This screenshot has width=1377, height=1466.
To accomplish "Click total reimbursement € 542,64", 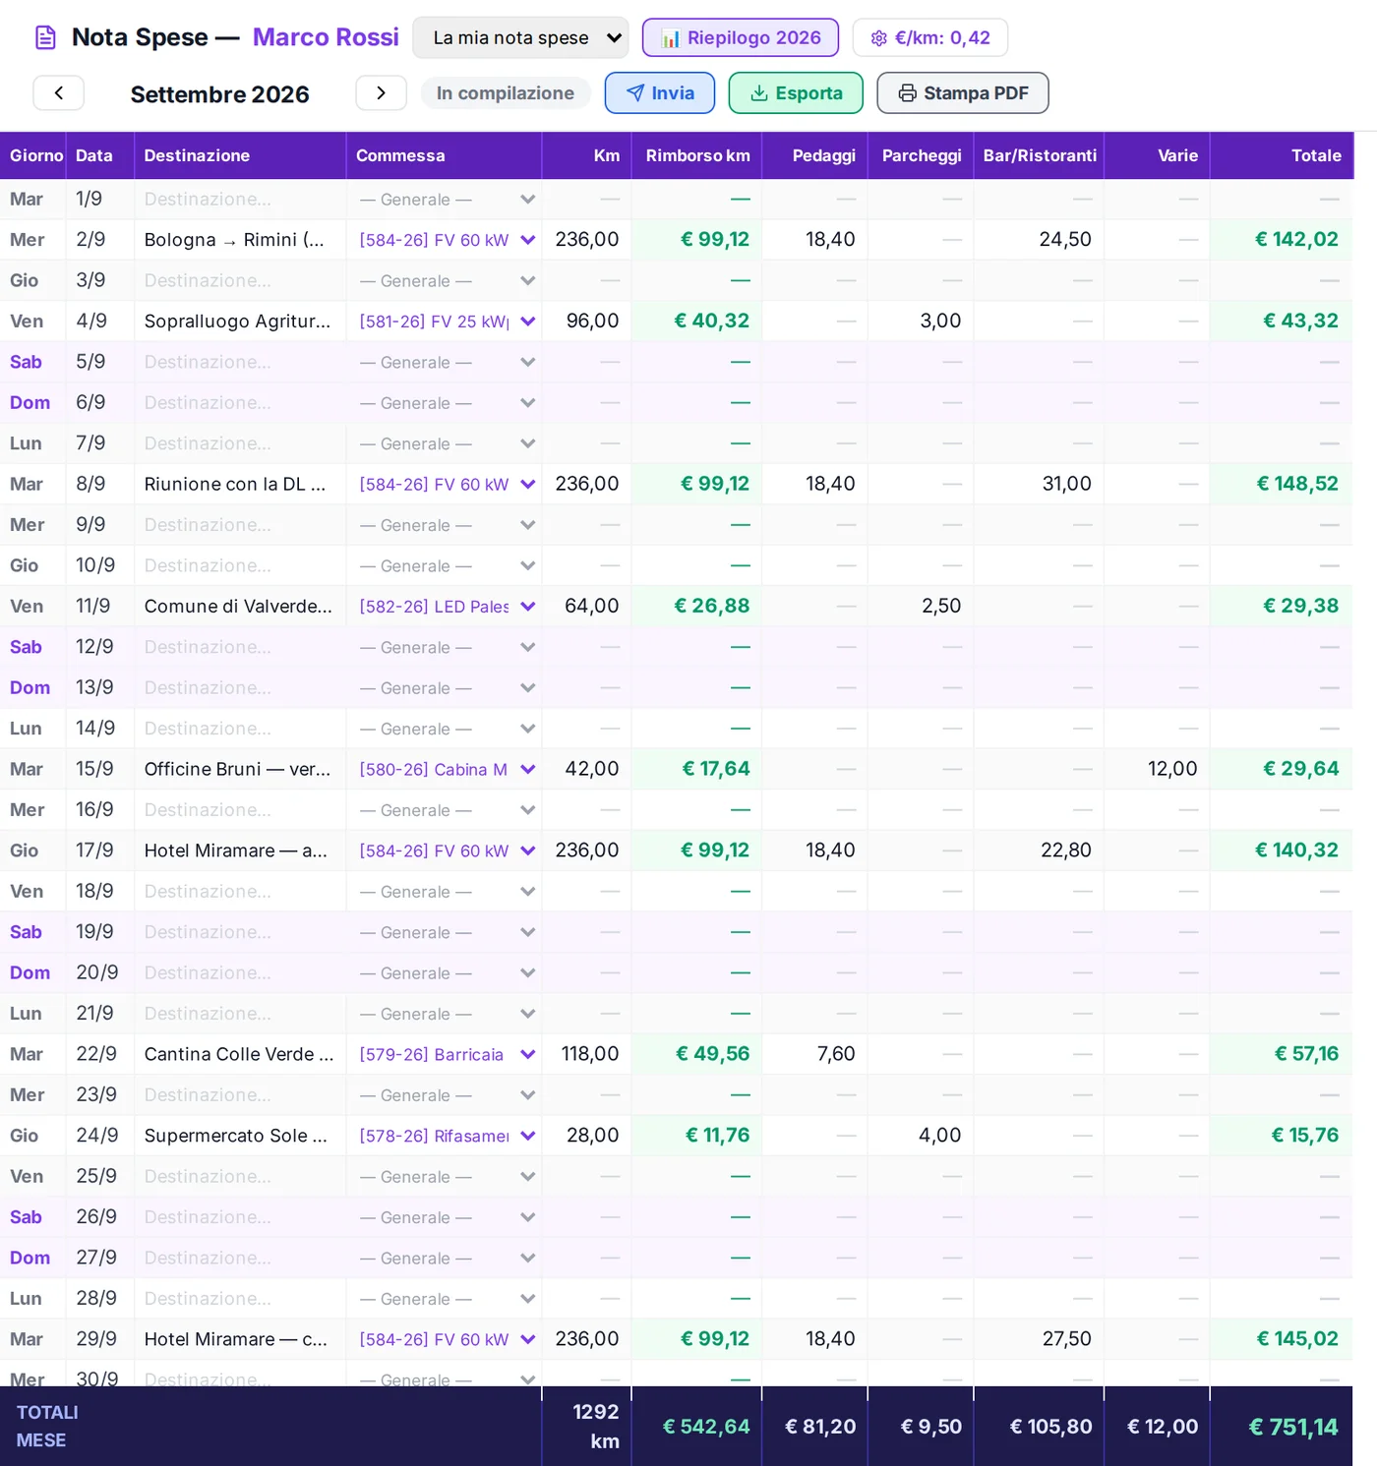I will (x=706, y=1427).
